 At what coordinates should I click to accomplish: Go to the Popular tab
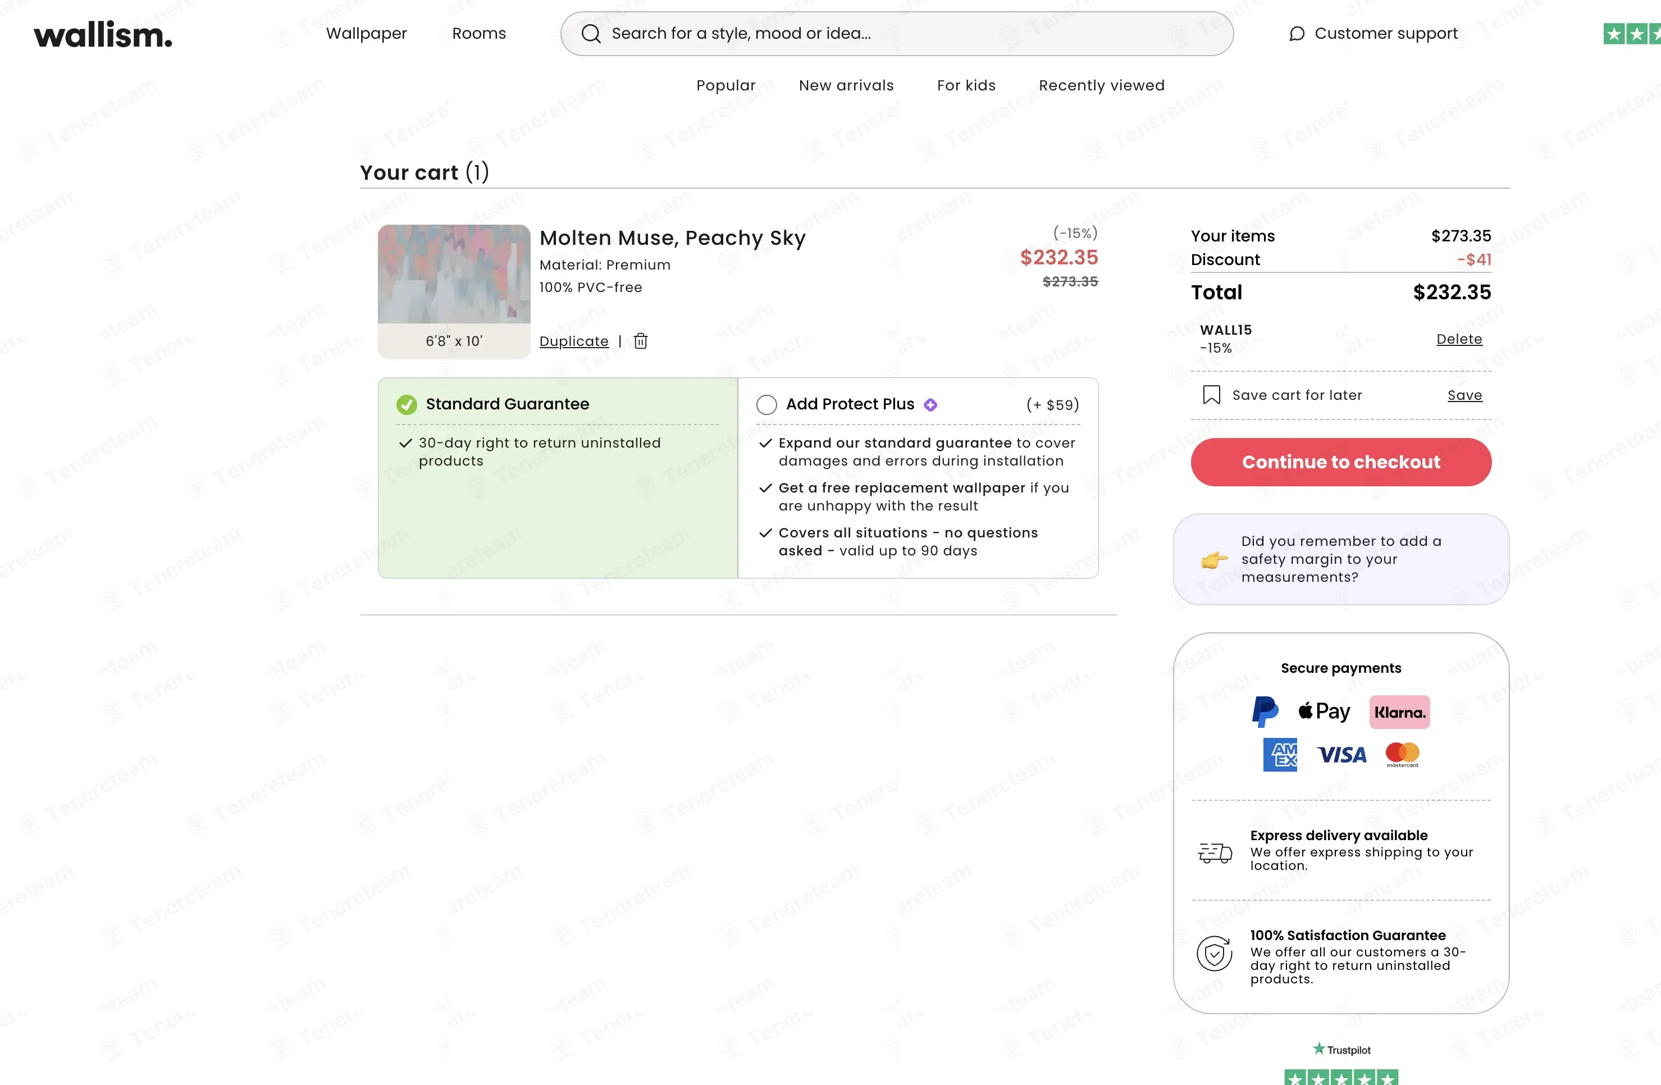(x=726, y=85)
